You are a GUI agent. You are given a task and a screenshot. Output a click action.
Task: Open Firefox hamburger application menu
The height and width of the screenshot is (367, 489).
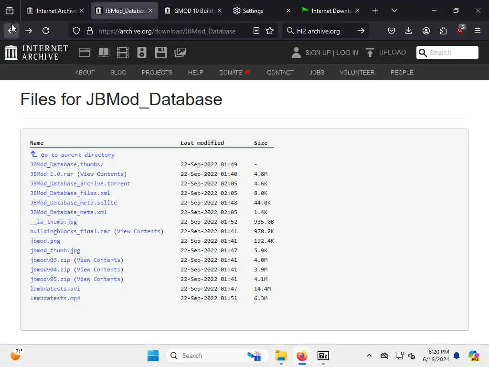pyautogui.click(x=478, y=31)
